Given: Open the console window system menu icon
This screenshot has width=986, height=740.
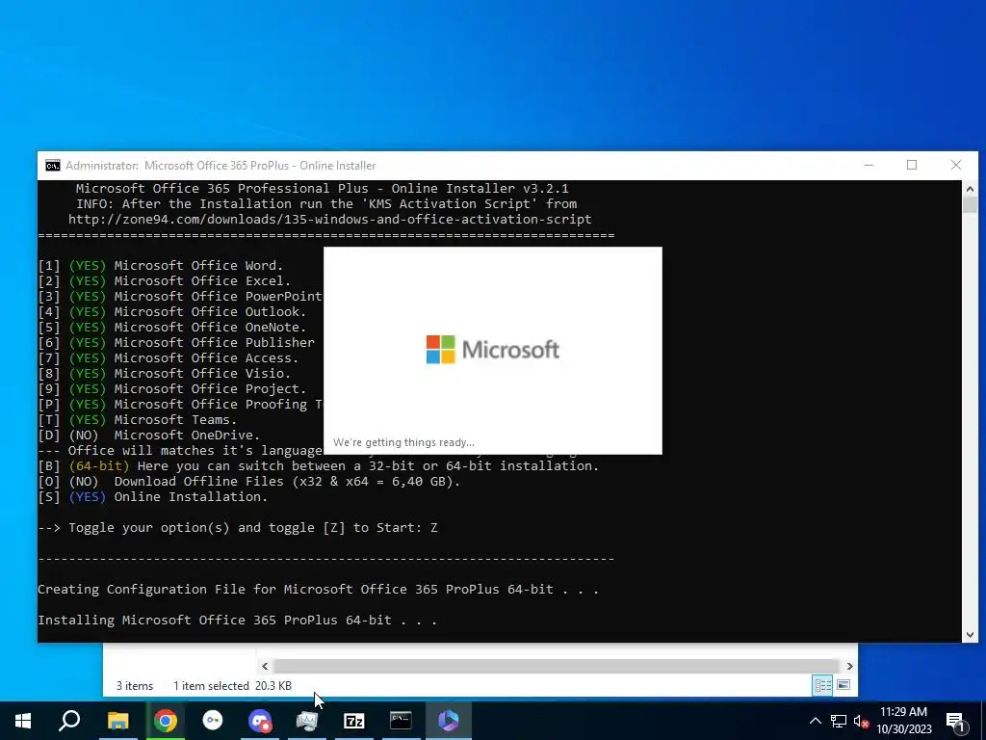Looking at the screenshot, I should [x=53, y=166].
